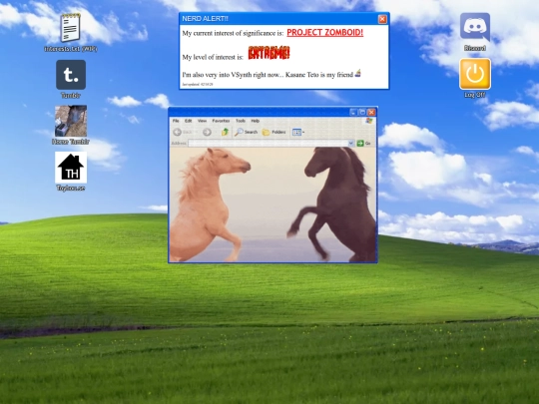539x404 pixels.
Task: Open the Interests.txt (WIP) notepad icon
Action: [71, 28]
